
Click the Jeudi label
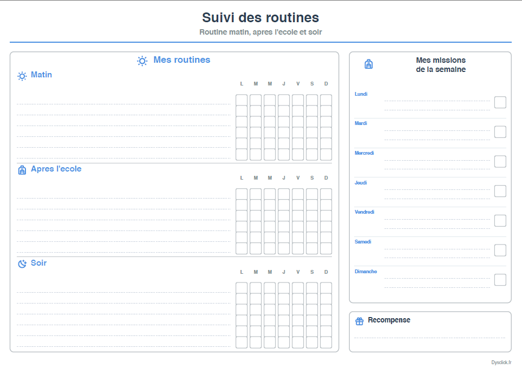(x=361, y=183)
